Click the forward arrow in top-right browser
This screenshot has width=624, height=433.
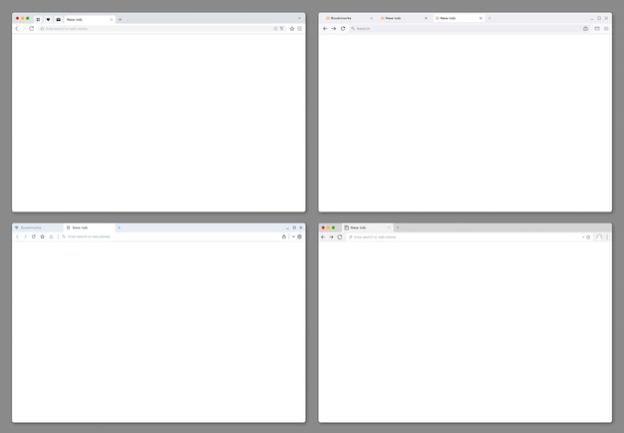point(334,29)
